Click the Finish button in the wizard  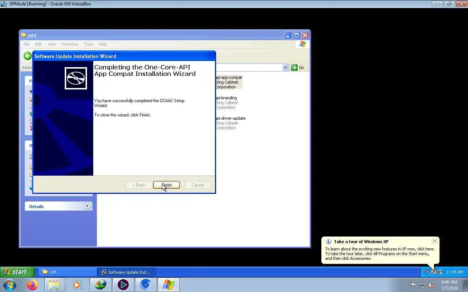tap(166, 185)
